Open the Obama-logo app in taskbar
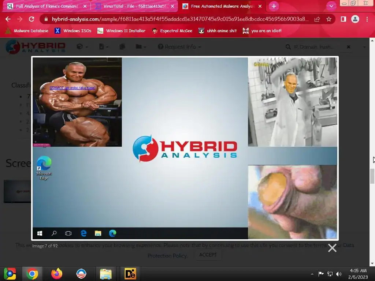The height and width of the screenshot is (281, 375). (x=81, y=274)
